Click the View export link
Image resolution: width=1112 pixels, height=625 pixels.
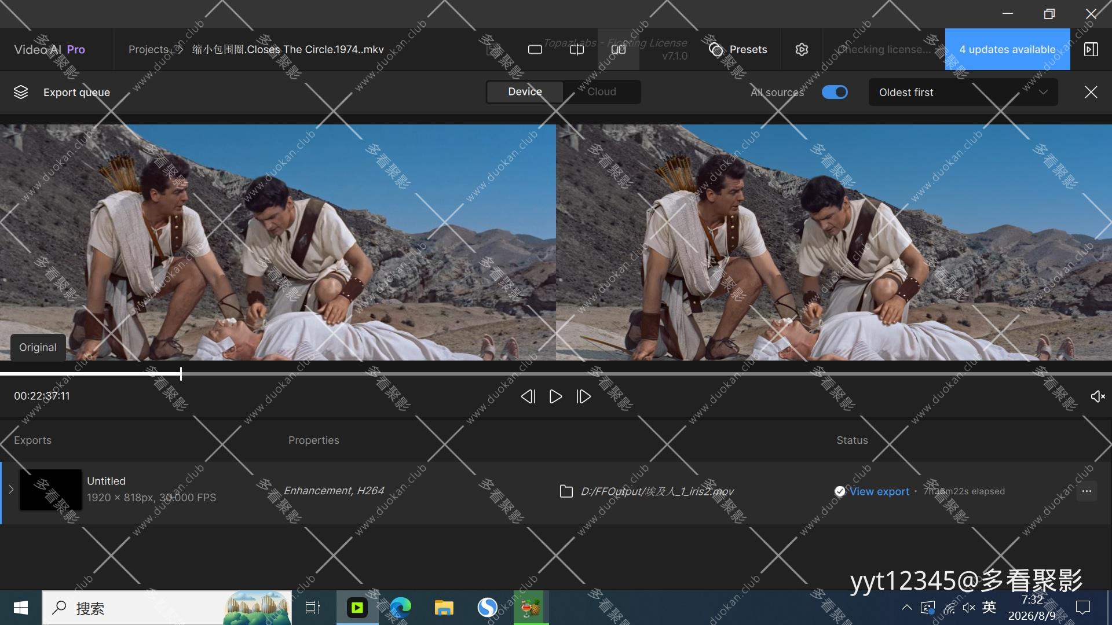(x=879, y=491)
